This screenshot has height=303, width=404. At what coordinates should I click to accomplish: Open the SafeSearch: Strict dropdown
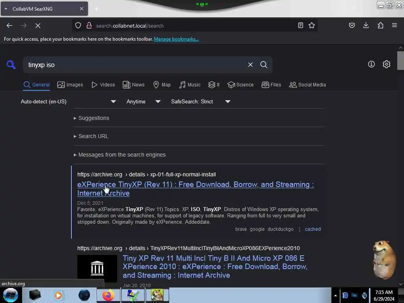(x=201, y=101)
